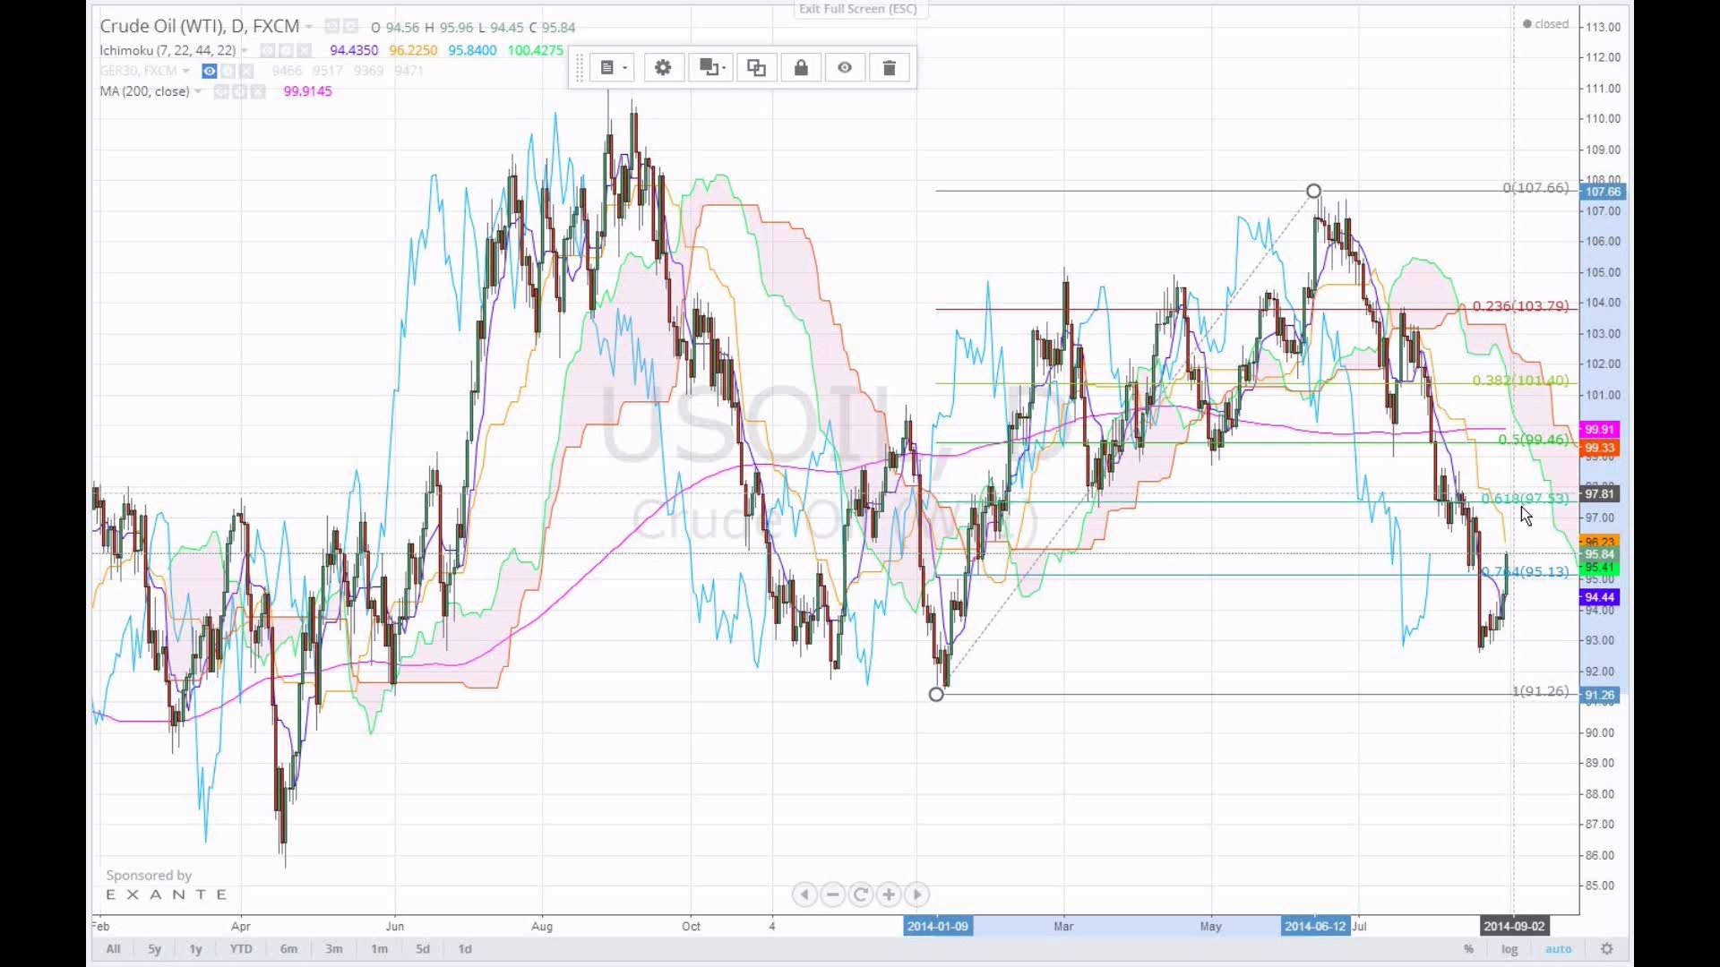This screenshot has width=1720, height=967.
Task: Hide drawing using eye button in toolbar
Action: [x=845, y=68]
